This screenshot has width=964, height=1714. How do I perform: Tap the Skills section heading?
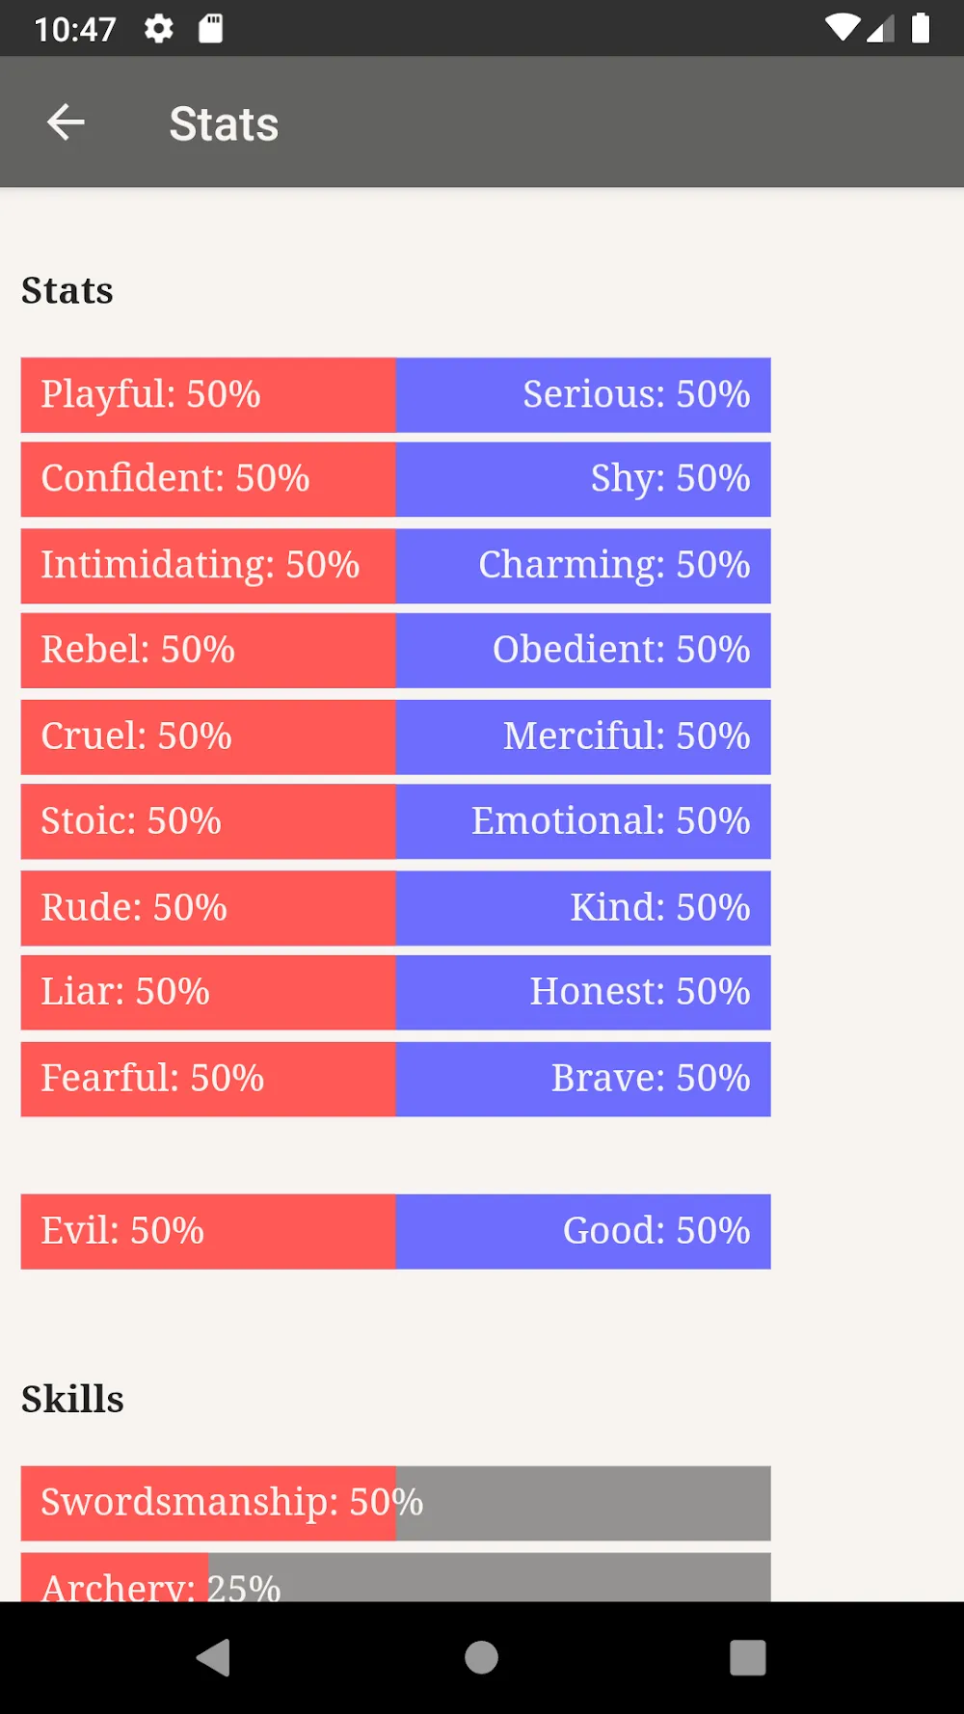(73, 1399)
